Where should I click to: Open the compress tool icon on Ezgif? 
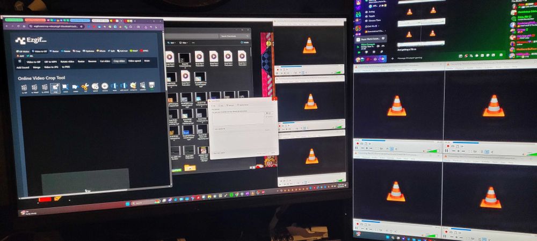point(134,86)
